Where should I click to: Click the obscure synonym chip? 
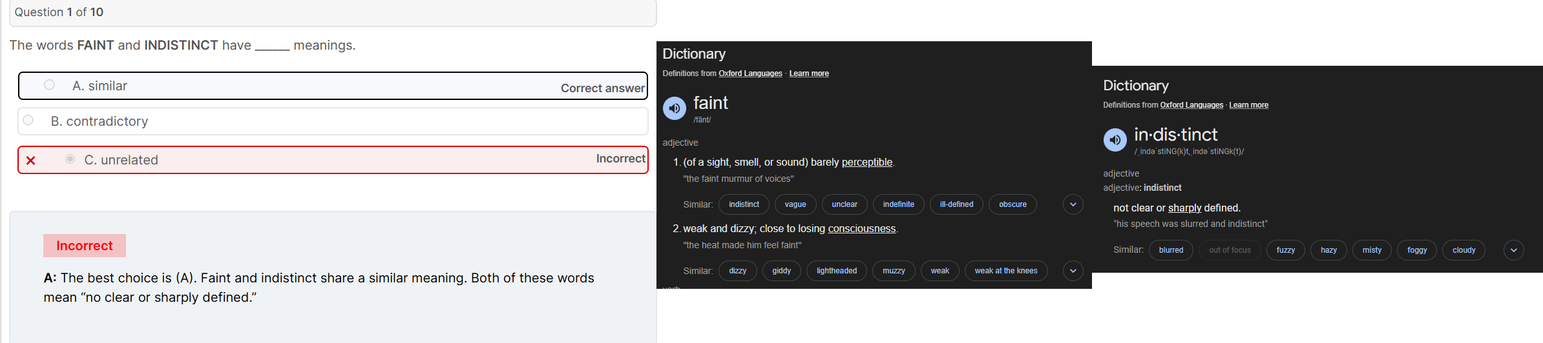tap(1013, 204)
